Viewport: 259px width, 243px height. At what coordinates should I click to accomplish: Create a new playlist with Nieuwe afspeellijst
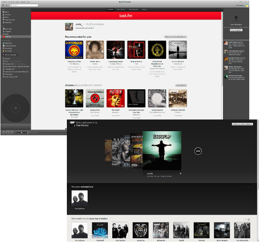(10, 55)
